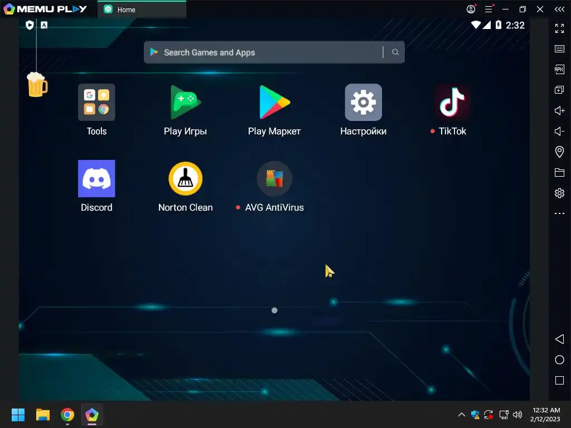
Task: Open the shared folder tool
Action: point(559,172)
